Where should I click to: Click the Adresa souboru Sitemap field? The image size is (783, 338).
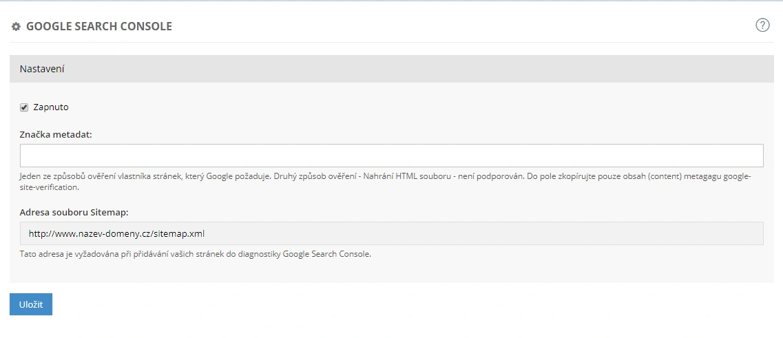pyautogui.click(x=391, y=233)
